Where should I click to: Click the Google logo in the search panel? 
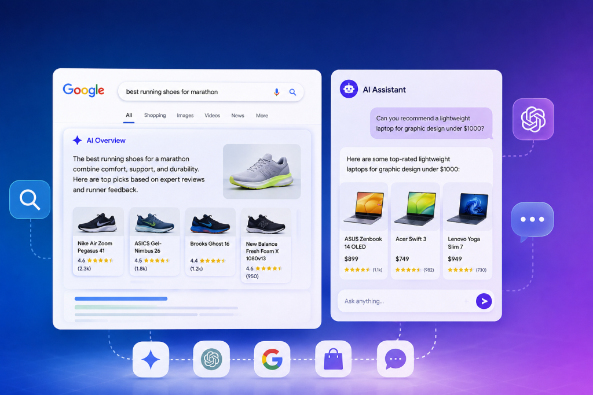[x=83, y=90]
